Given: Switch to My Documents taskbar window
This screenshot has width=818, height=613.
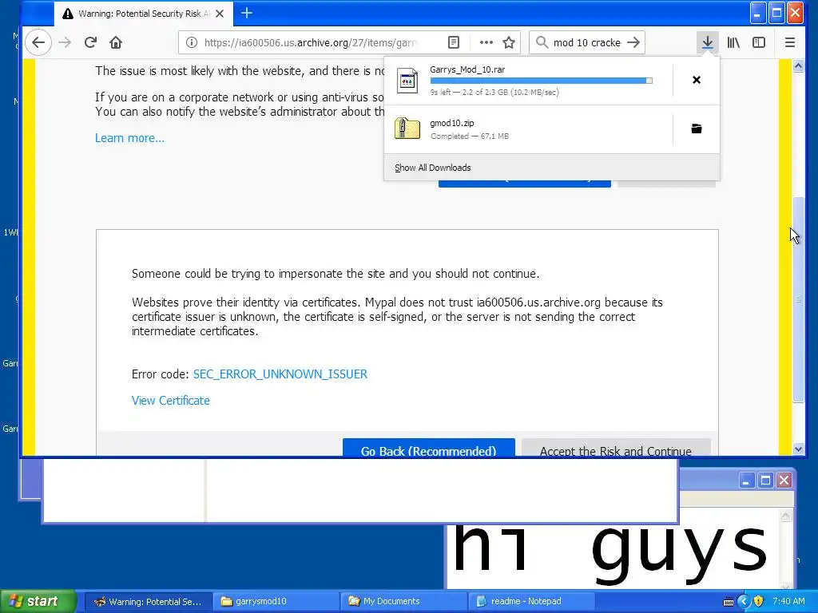Looking at the screenshot, I should [x=403, y=601].
